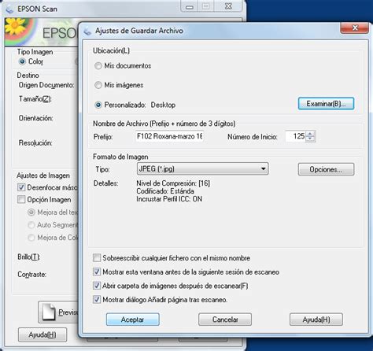This screenshot has height=351, width=373.
Task: Minimize the EPSON Scan window
Action: 189,7
